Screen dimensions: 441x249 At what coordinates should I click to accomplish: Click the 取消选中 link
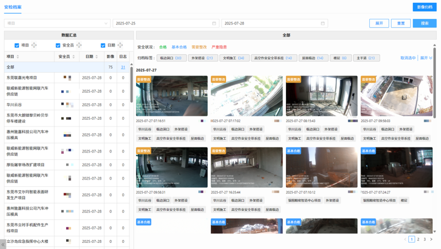pyautogui.click(x=408, y=58)
